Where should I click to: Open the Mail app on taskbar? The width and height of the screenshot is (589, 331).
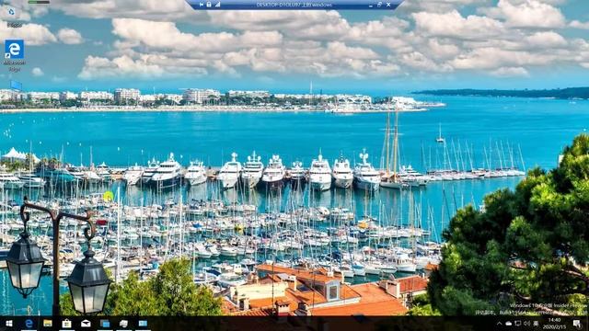coord(86,323)
